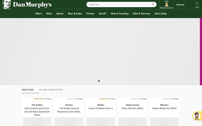Screen dimensions: 202x126
Task: Open Gifts & Services menu
Action: click(141, 14)
